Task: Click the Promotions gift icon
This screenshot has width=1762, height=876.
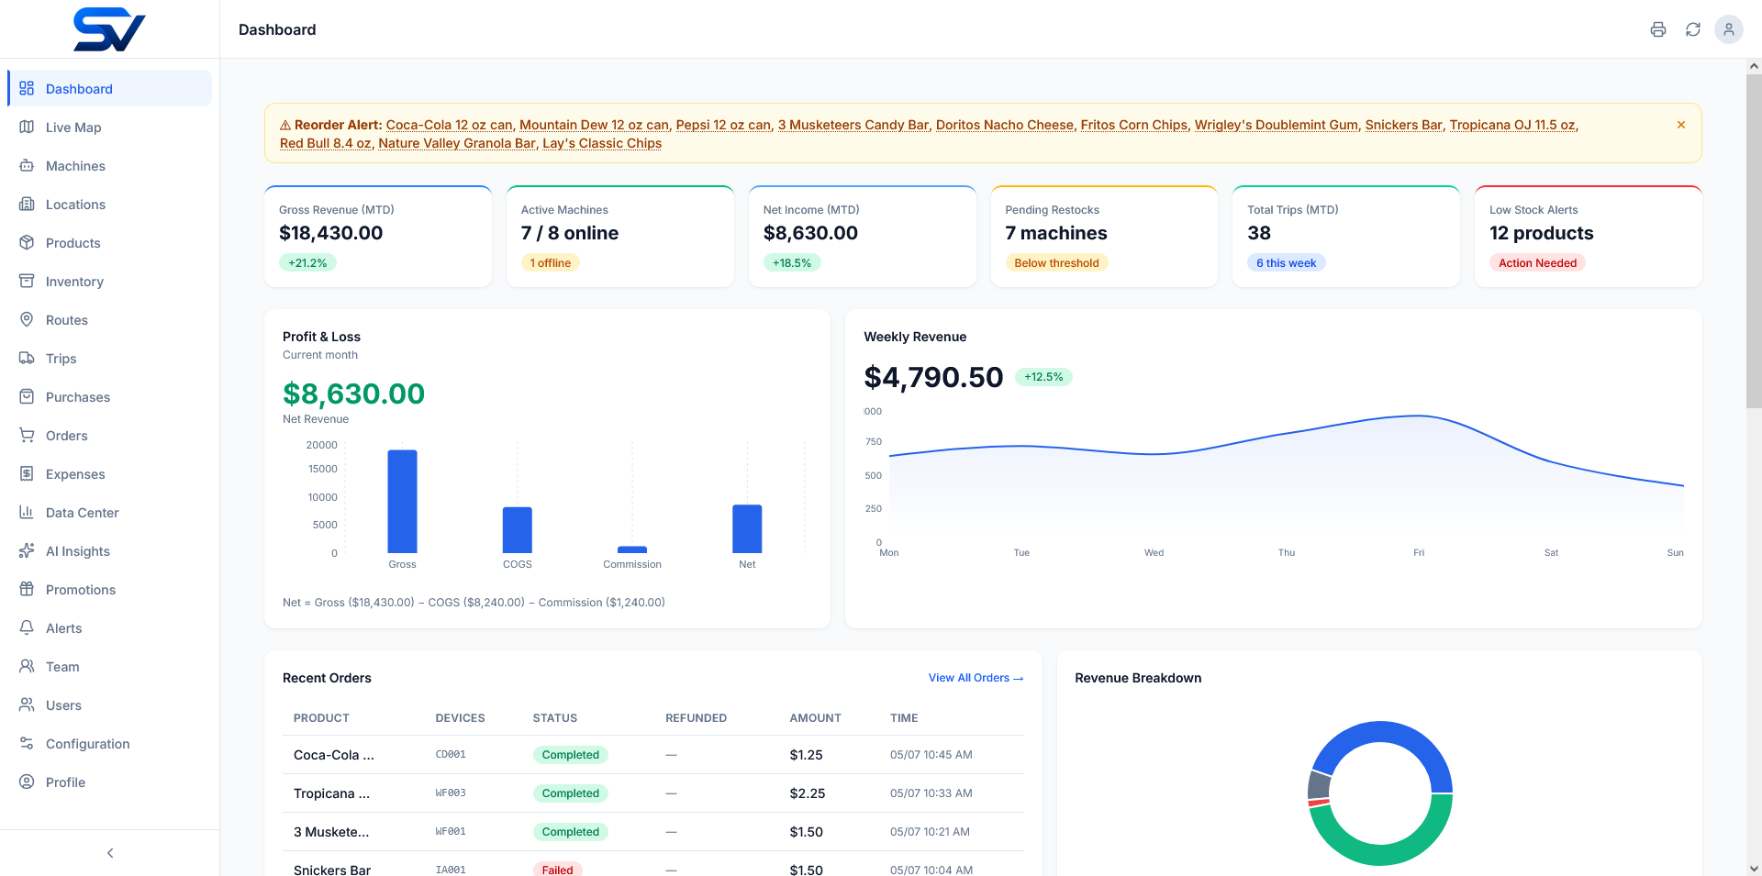Action: 27,589
